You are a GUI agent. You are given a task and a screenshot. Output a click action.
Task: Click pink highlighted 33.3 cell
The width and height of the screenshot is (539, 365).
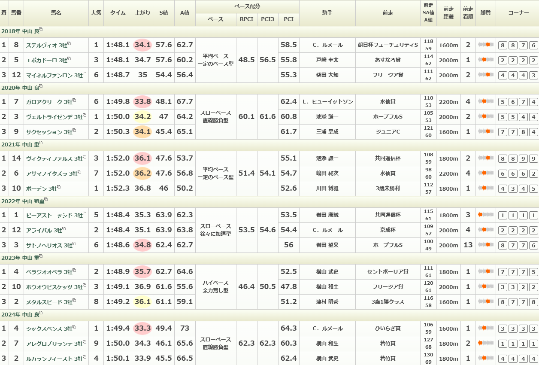(142, 328)
